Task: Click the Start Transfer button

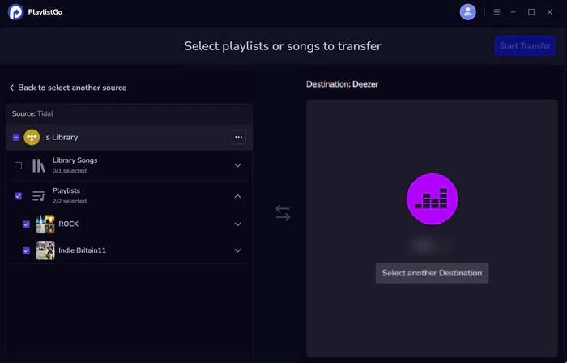Action: (525, 45)
